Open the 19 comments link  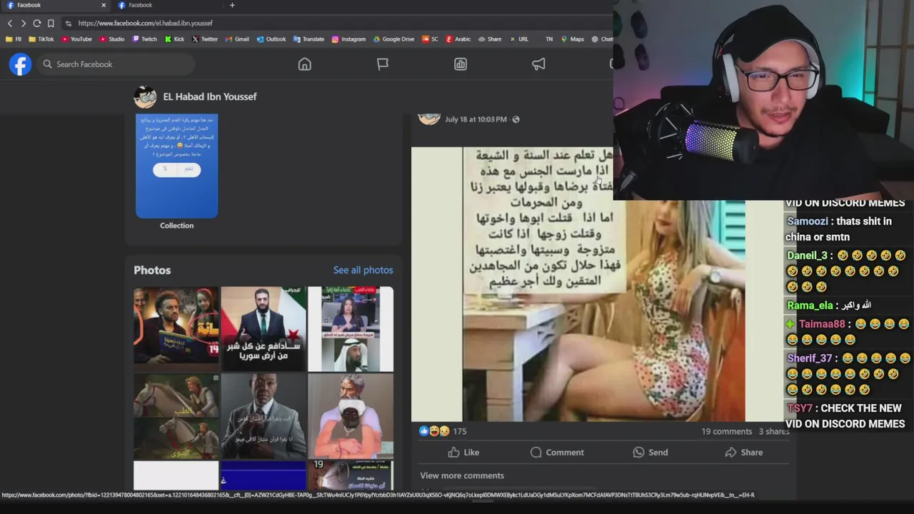pyautogui.click(x=727, y=431)
